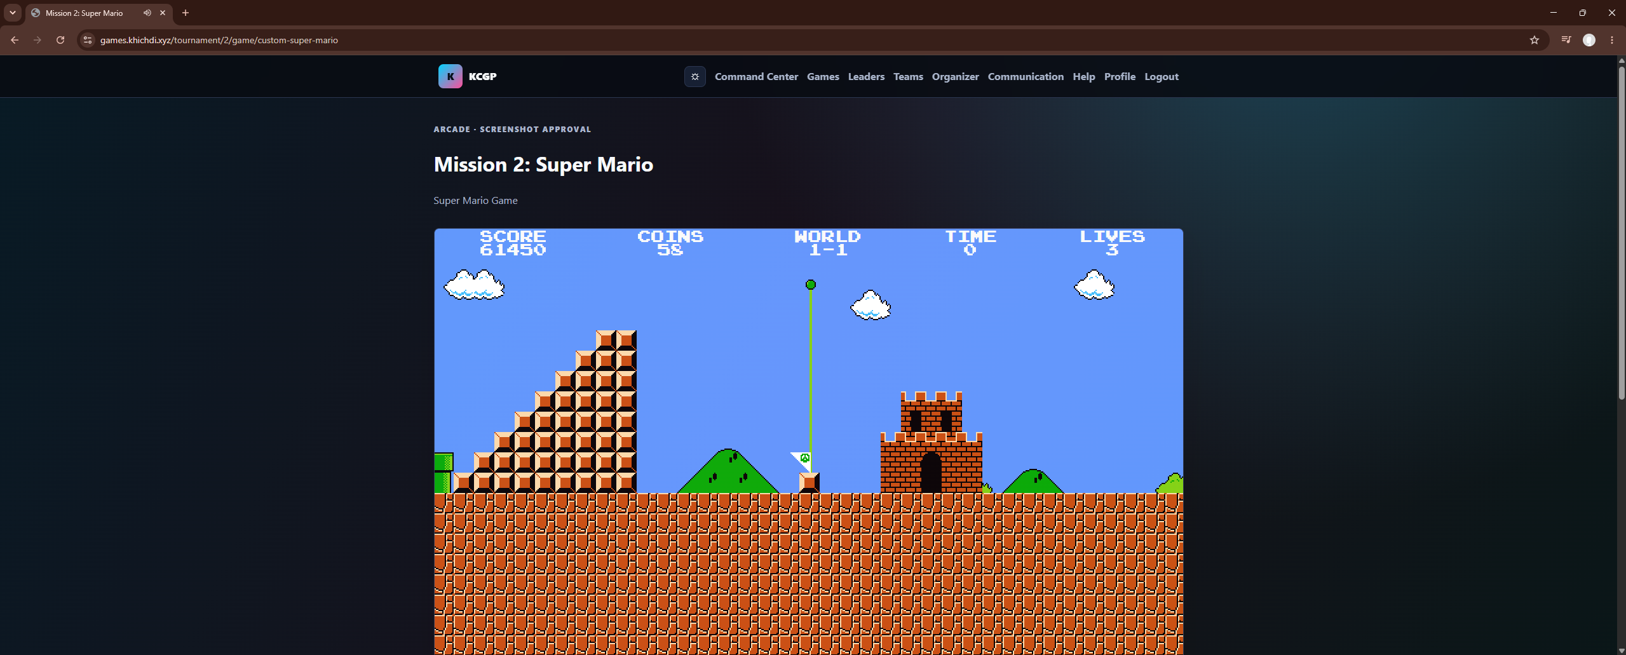This screenshot has height=655, width=1626.
Task: Go to the Games section
Action: click(x=823, y=76)
